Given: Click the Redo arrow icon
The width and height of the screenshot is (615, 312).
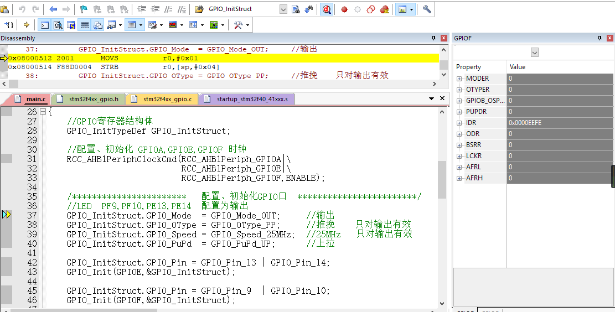Looking at the screenshot, I should coord(35,9).
